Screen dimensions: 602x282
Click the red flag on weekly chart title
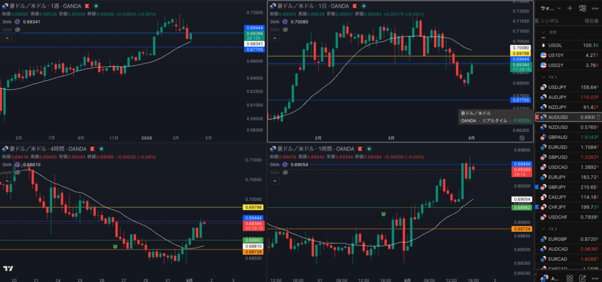(87, 6)
